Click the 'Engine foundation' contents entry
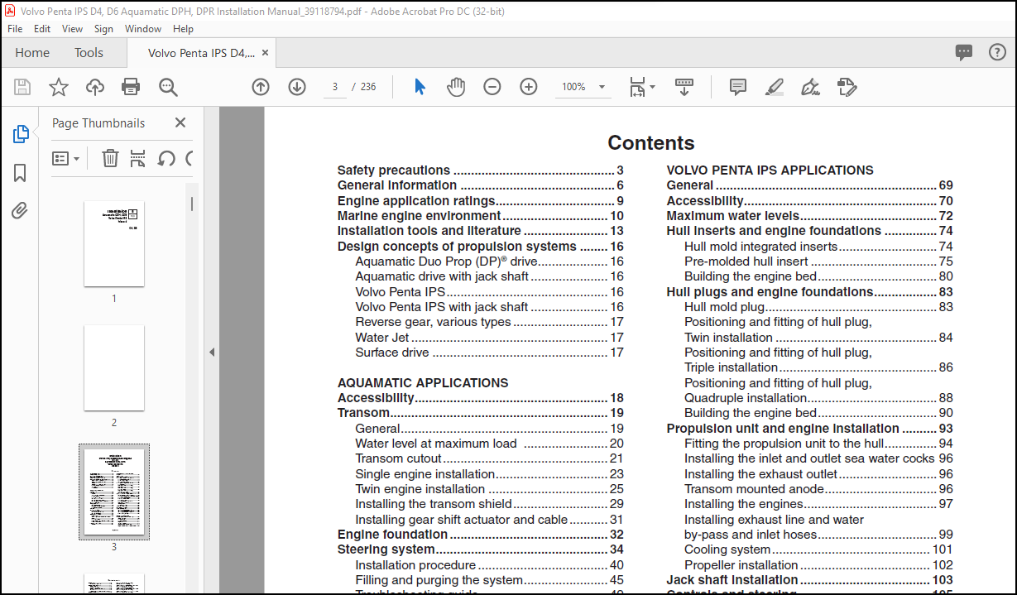Screen dimensions: 1017x595 click(481, 535)
